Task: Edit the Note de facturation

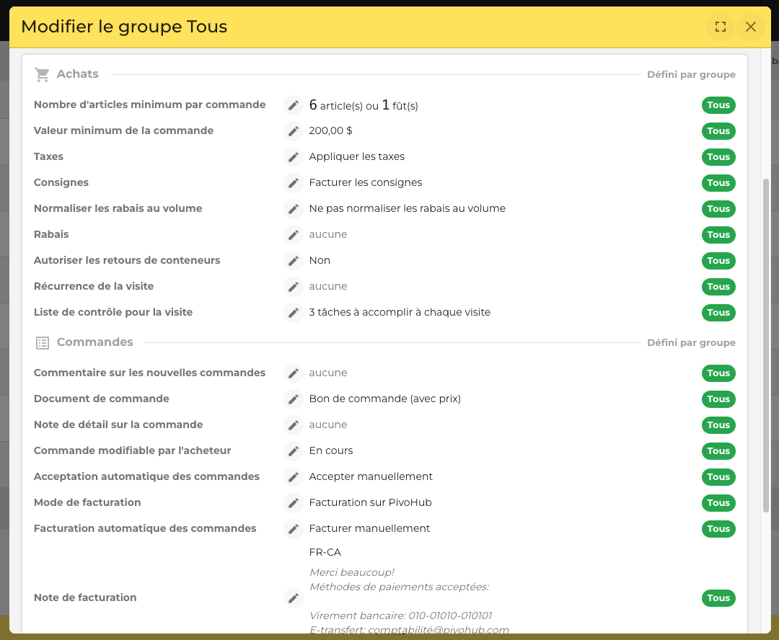Action: [293, 597]
